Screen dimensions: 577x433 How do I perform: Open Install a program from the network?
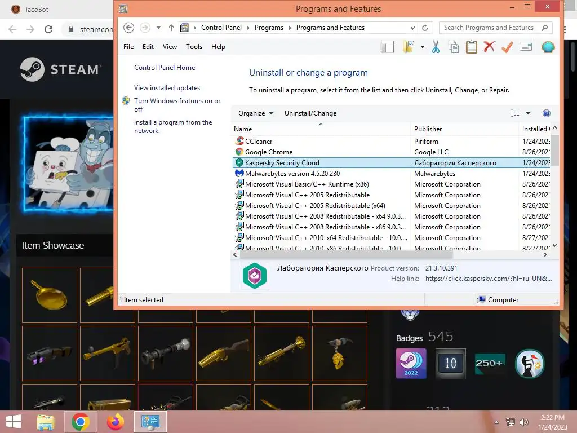(x=173, y=126)
